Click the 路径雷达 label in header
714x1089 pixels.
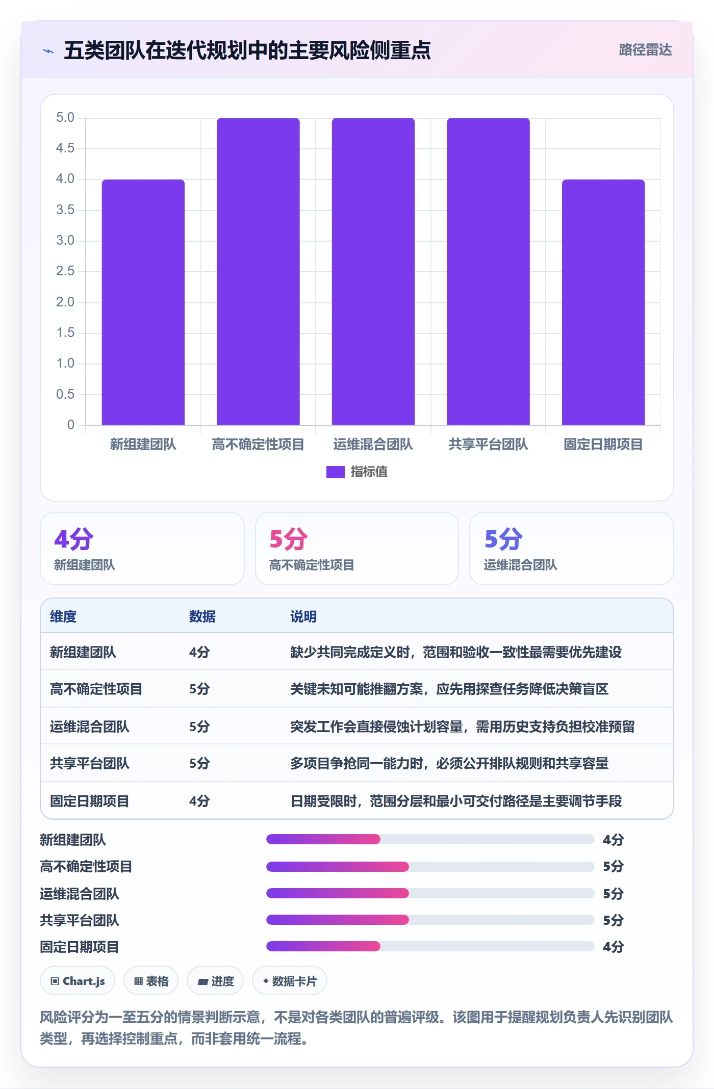click(x=645, y=50)
